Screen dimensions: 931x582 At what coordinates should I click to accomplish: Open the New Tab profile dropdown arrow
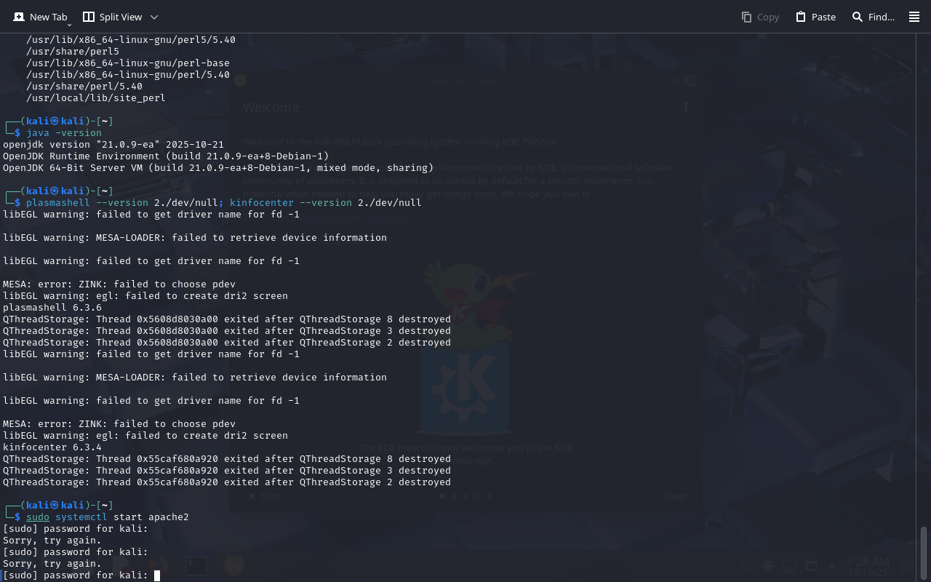tap(70, 25)
